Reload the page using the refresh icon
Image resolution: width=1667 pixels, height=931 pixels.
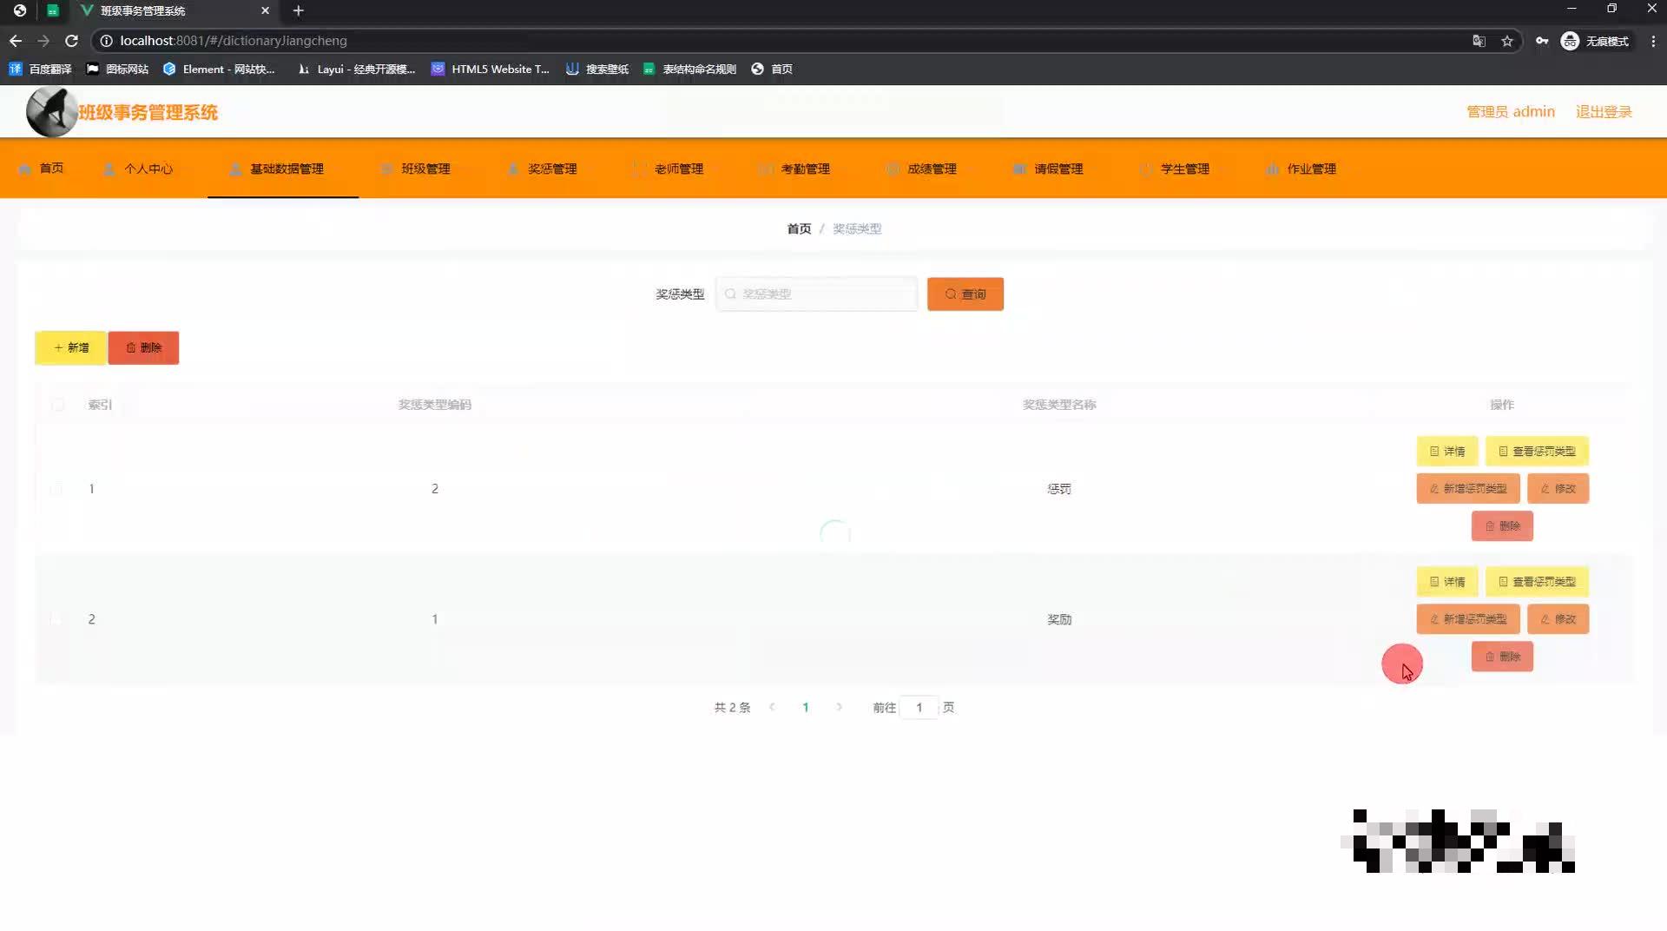(x=72, y=41)
